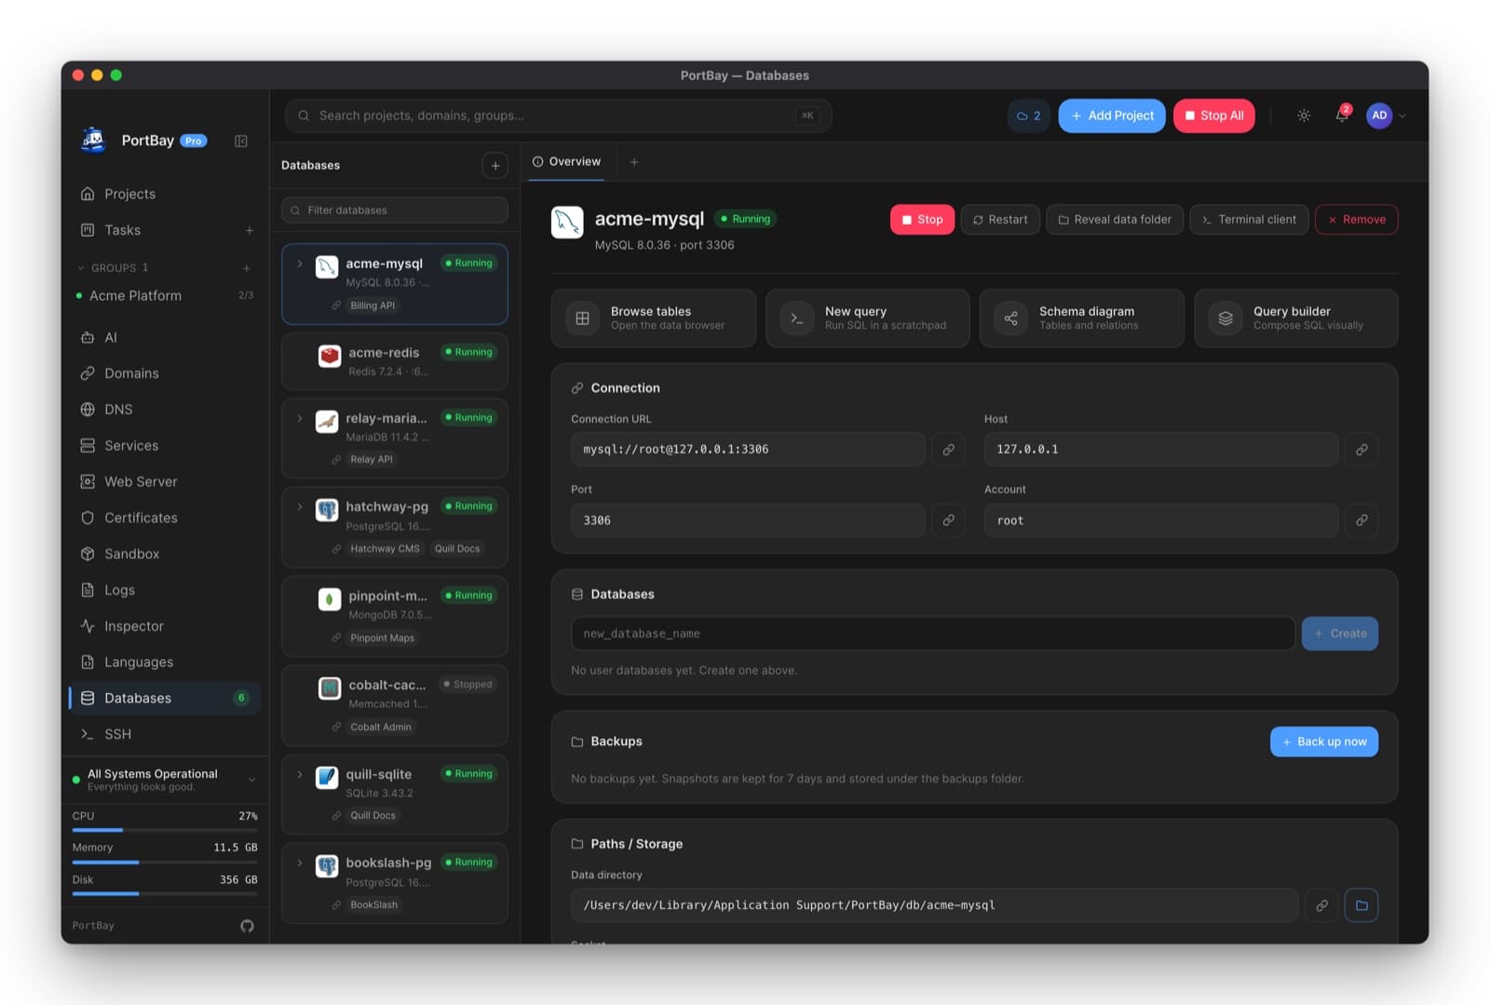Viewport: 1490px width, 1005px height.
Task: Click the cloud counter showing 2
Action: [x=1028, y=115]
